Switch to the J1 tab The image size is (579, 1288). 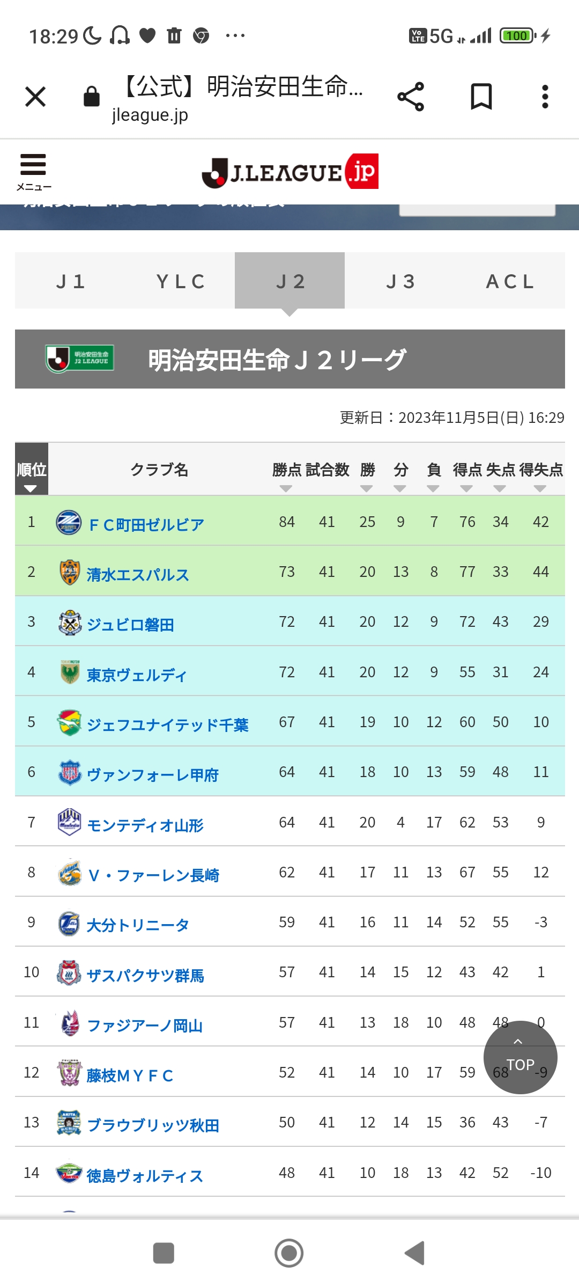click(x=70, y=281)
